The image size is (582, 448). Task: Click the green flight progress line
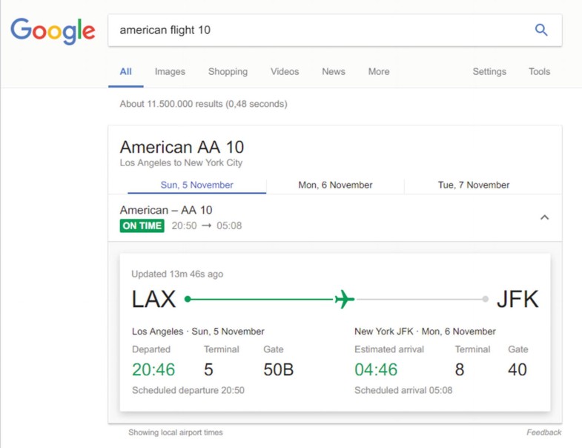coord(259,299)
